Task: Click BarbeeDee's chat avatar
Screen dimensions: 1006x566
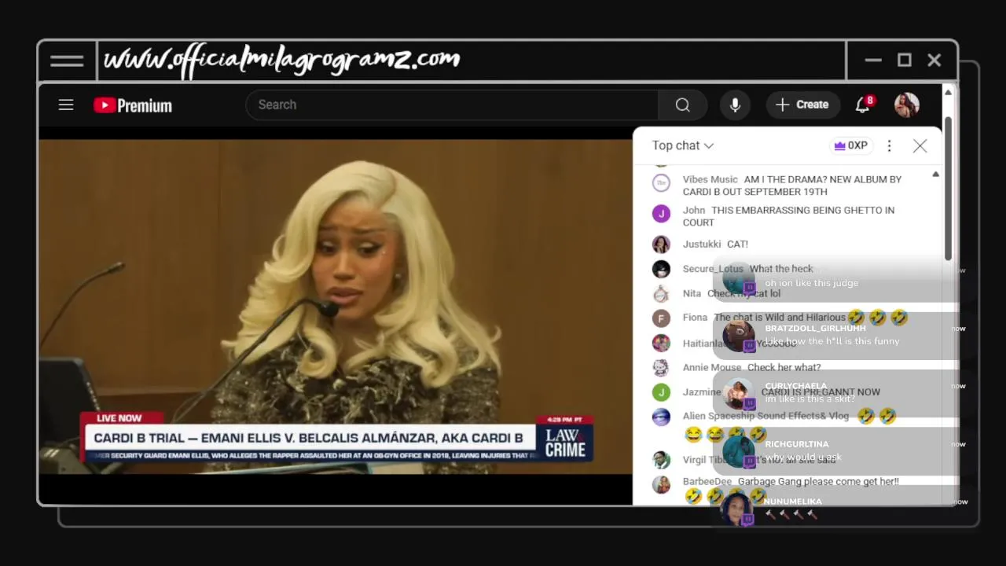Action: point(661,484)
